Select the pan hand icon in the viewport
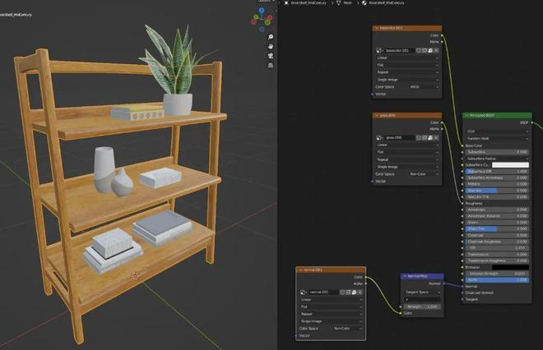 [x=271, y=48]
